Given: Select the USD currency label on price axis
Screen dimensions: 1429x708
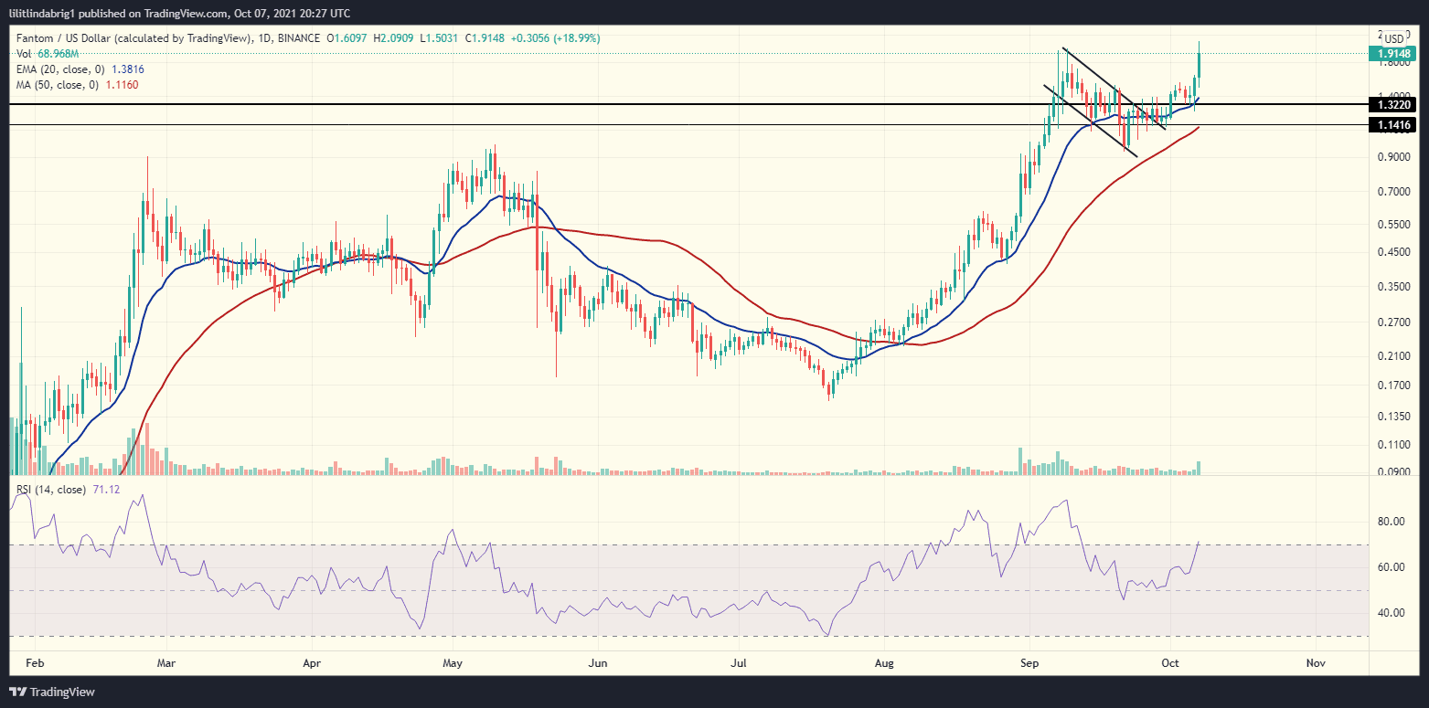Looking at the screenshot, I should click(x=1393, y=38).
